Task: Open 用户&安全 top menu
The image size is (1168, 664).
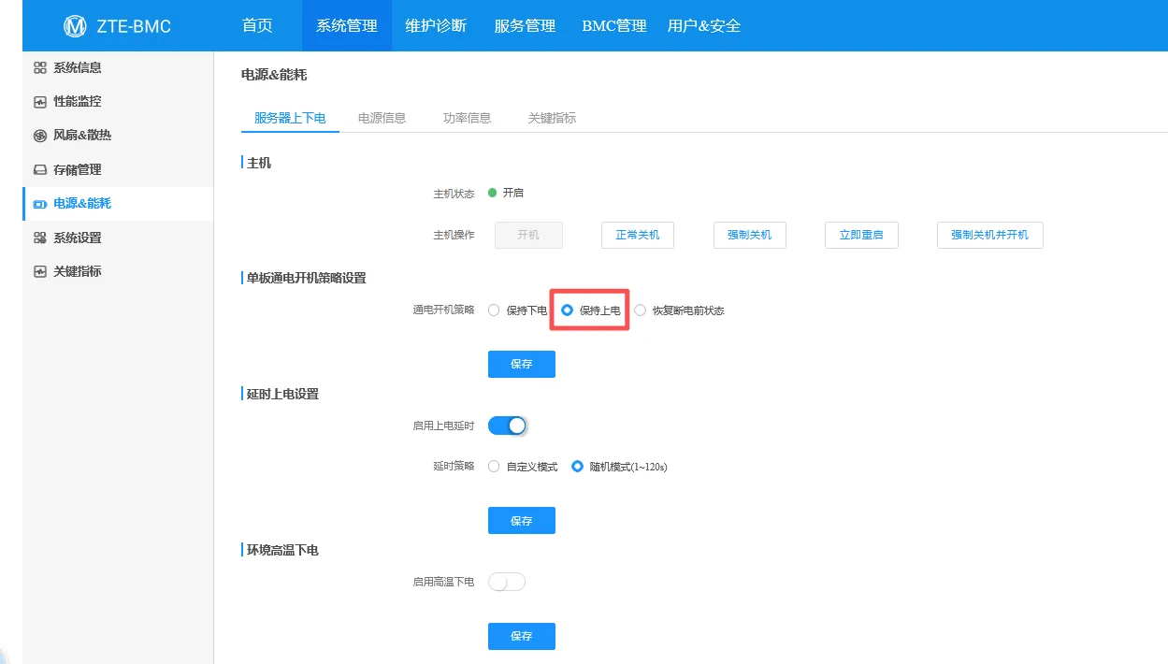Action: pos(704,25)
